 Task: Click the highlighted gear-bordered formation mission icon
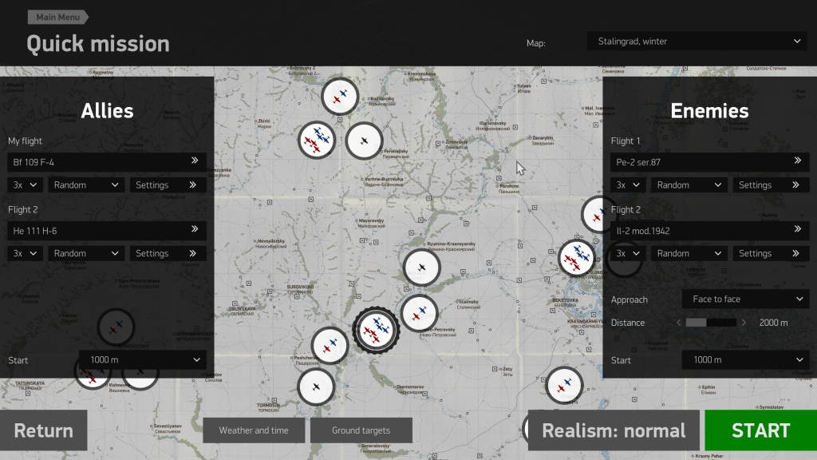pos(376,330)
